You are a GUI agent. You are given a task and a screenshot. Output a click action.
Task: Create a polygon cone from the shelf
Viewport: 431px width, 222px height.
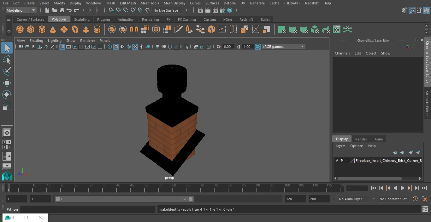pos(53,30)
